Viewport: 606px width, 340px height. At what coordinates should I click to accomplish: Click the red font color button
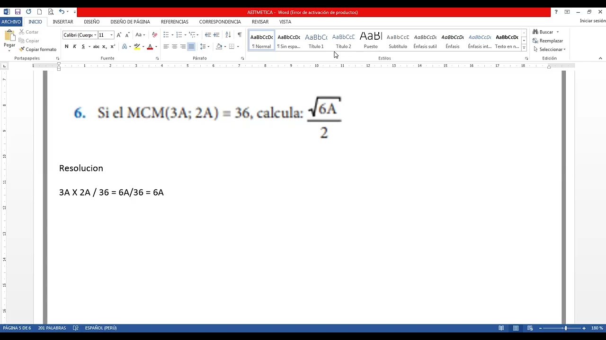coord(150,47)
